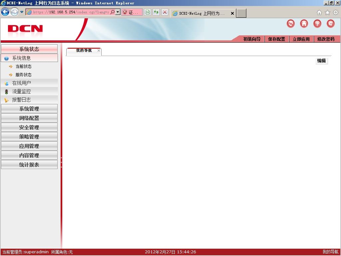
Task: Click the compatibility view icon
Action: (148, 12)
